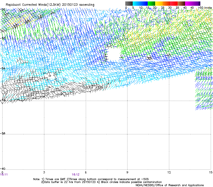Viewport: 213px width, 187px height.
Task: Click the '-56' latitude axis label
Action: tap(3, 100)
